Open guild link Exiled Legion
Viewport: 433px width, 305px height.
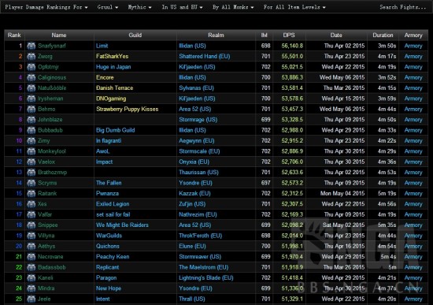[x=113, y=204]
